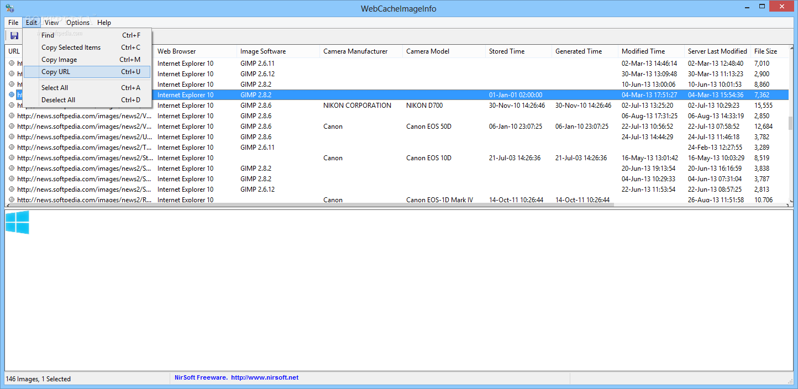
Task: Click the file size value '7,010'
Action: click(762, 64)
